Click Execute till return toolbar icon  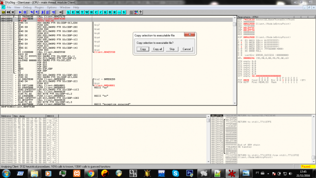point(53,12)
